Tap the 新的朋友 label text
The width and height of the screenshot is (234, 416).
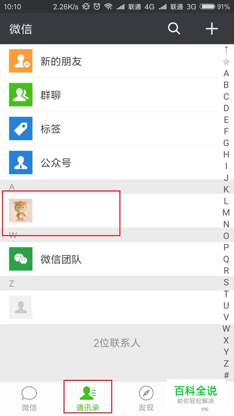pyautogui.click(x=61, y=61)
